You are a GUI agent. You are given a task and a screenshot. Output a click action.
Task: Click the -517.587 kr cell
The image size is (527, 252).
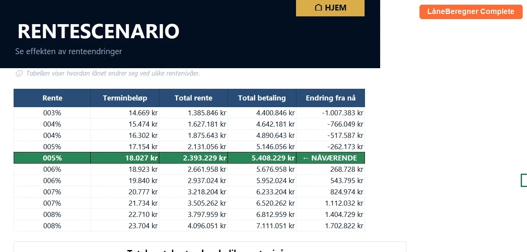click(x=331, y=136)
